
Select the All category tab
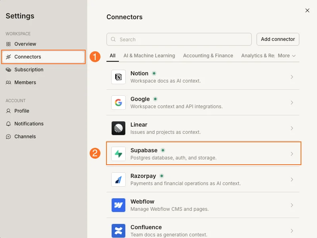tap(112, 56)
